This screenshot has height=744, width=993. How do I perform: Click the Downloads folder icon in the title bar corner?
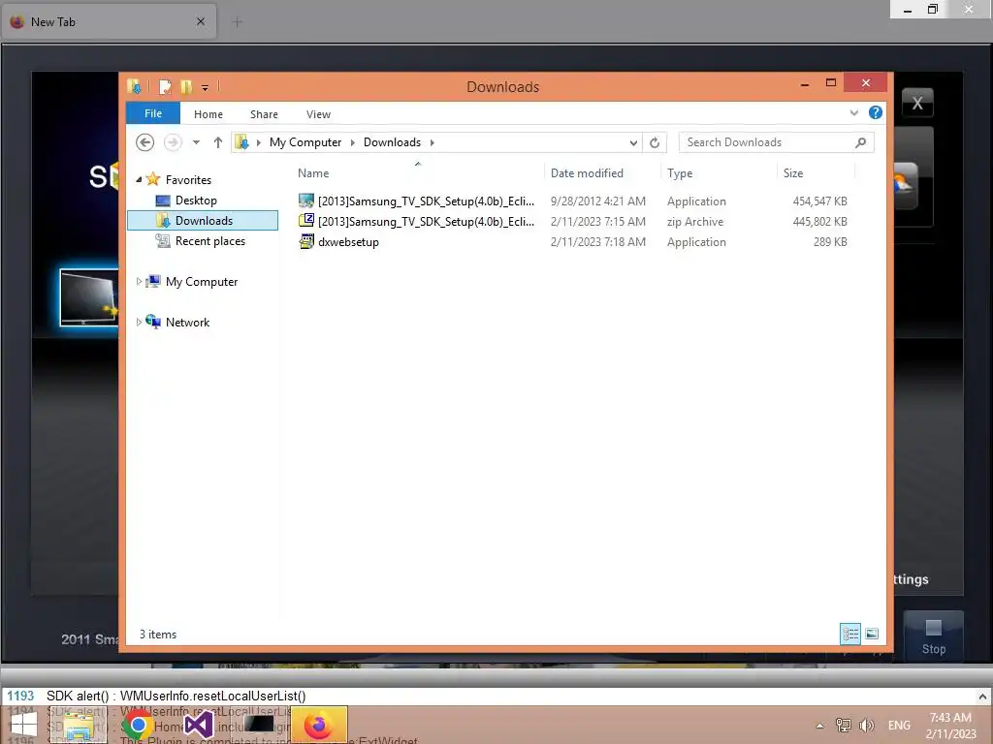tap(134, 86)
